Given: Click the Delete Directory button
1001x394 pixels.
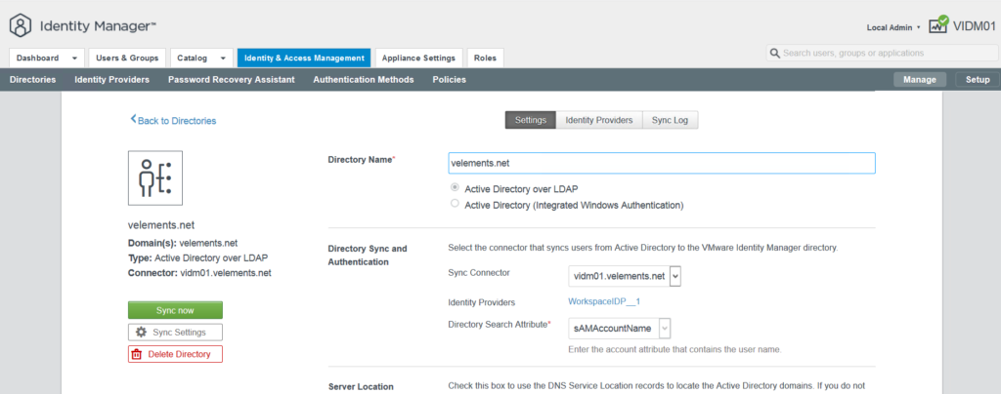Looking at the screenshot, I should pos(175,354).
